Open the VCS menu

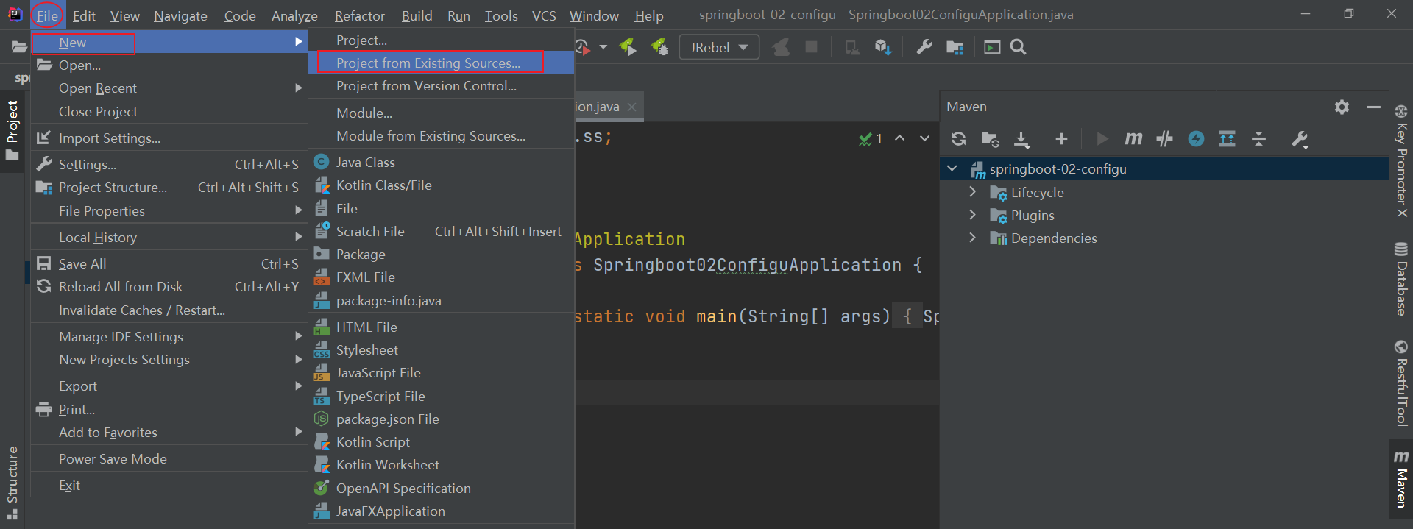coord(544,15)
